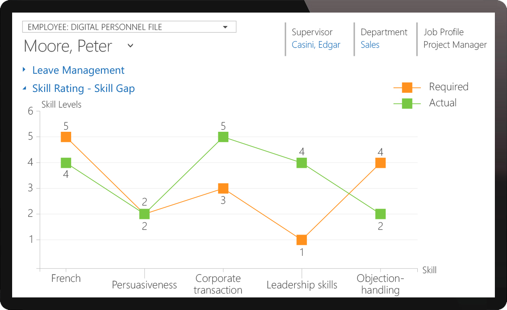Expand the Moore, Peter name dropdown
507x310 pixels.
tap(130, 46)
